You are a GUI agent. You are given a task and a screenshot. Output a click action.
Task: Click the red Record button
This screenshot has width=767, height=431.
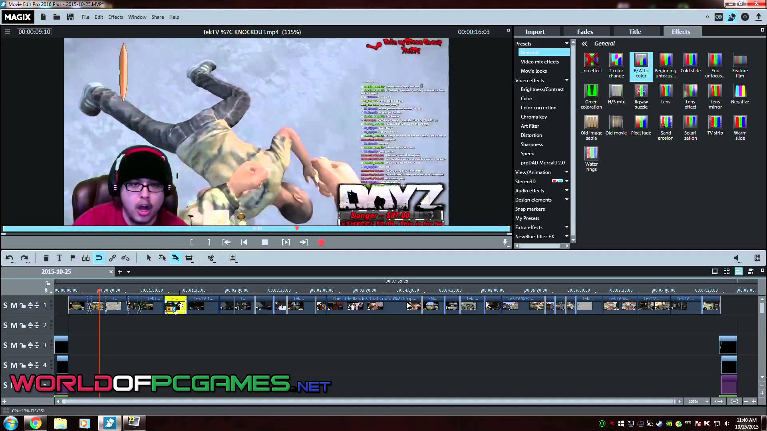point(321,242)
